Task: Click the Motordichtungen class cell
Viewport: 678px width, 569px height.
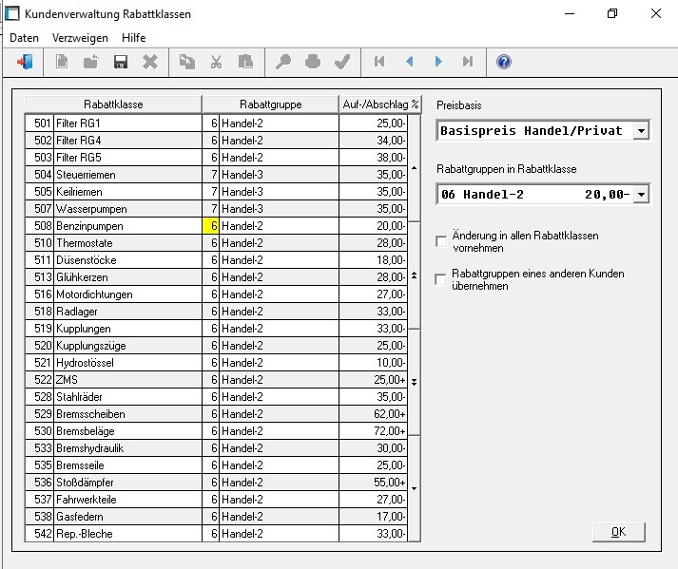Action: pyautogui.click(x=127, y=294)
